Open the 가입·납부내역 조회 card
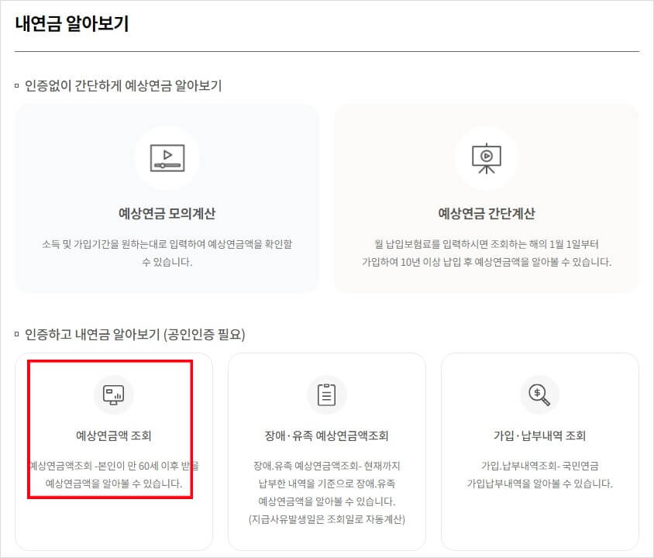The image size is (654, 558). 540,449
